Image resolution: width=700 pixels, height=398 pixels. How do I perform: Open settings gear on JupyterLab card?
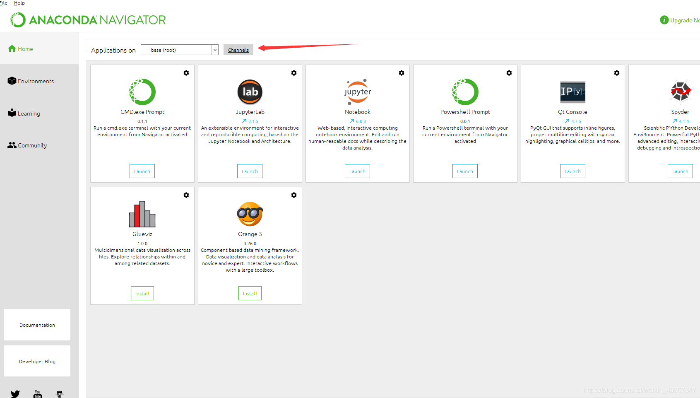[294, 73]
